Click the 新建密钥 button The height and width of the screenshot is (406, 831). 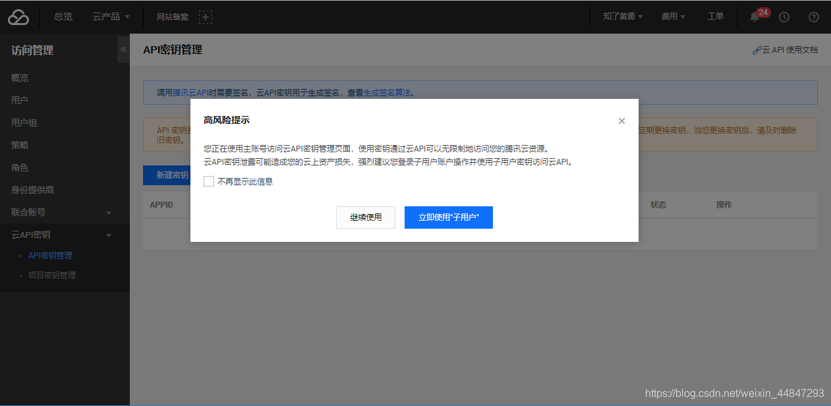167,175
